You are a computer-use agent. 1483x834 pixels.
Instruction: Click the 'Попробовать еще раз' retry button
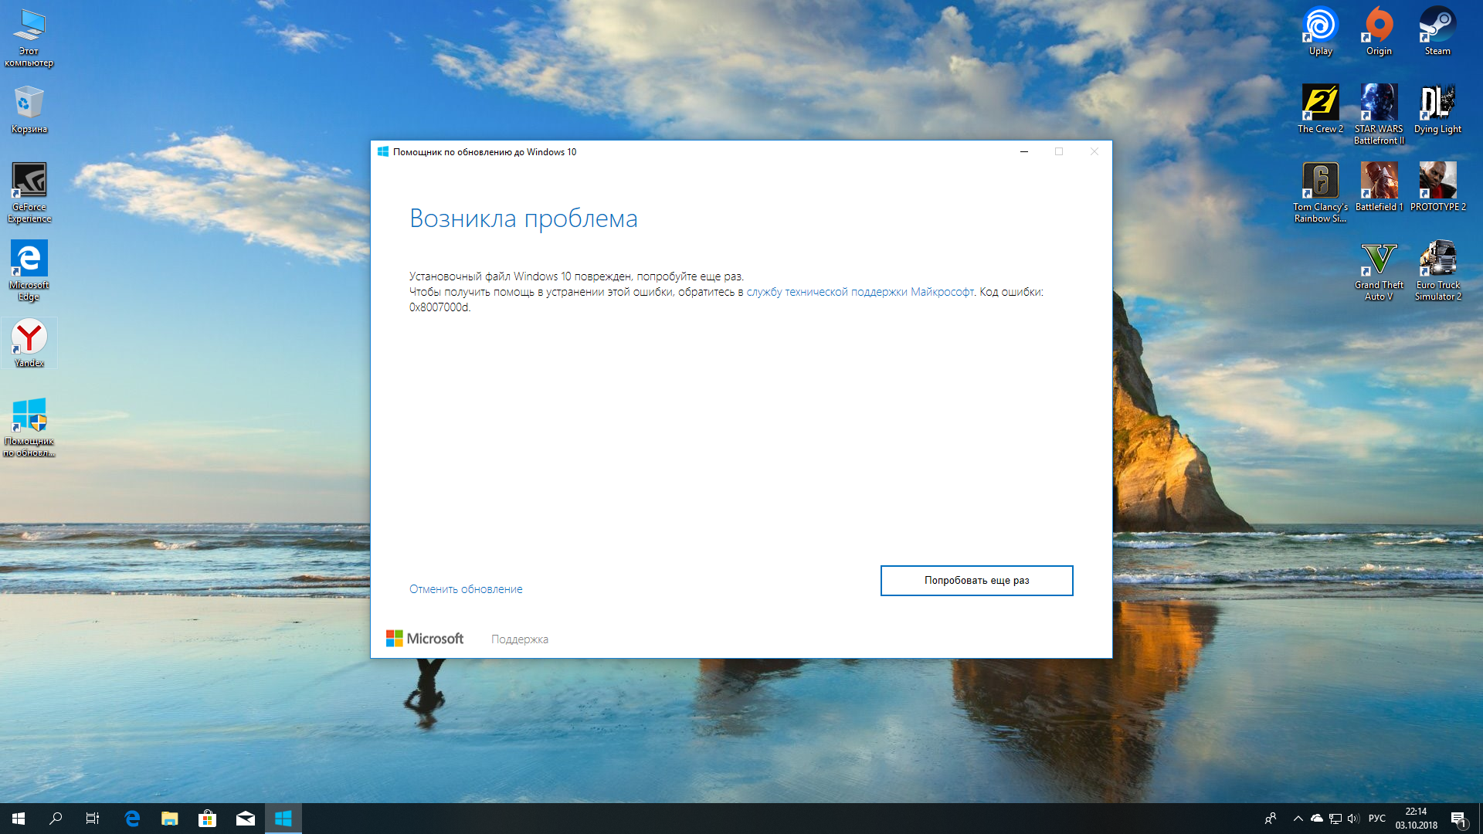[x=976, y=581]
